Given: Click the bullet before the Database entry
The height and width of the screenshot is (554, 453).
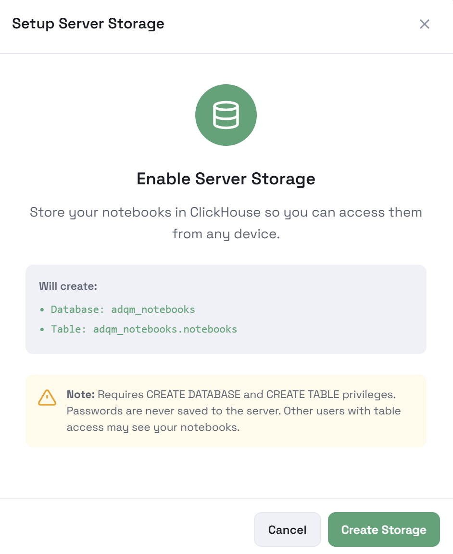Looking at the screenshot, I should (x=42, y=309).
